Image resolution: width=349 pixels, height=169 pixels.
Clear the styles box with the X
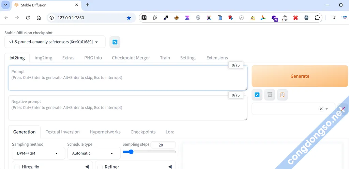pyautogui.click(x=321, y=109)
